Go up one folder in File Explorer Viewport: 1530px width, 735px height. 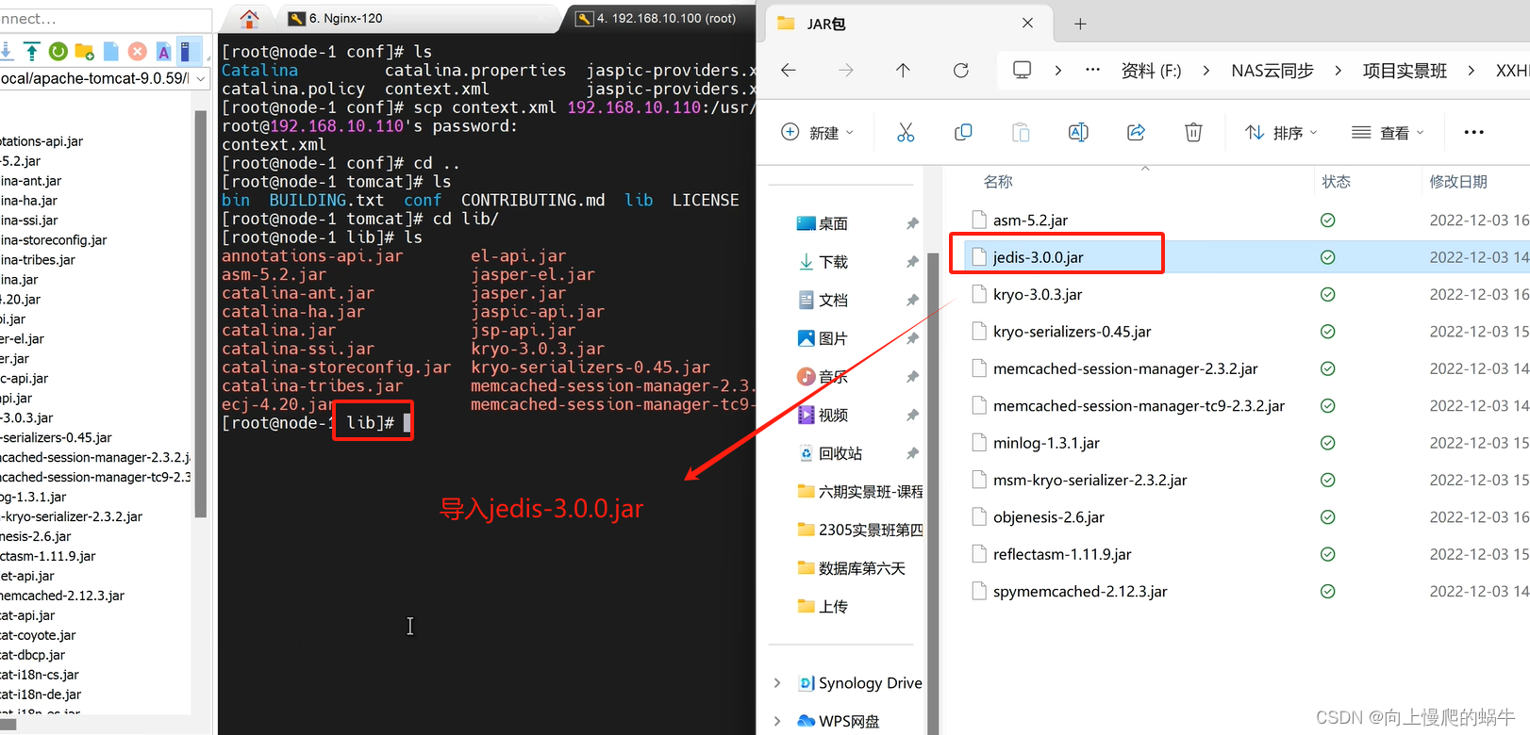coord(903,70)
